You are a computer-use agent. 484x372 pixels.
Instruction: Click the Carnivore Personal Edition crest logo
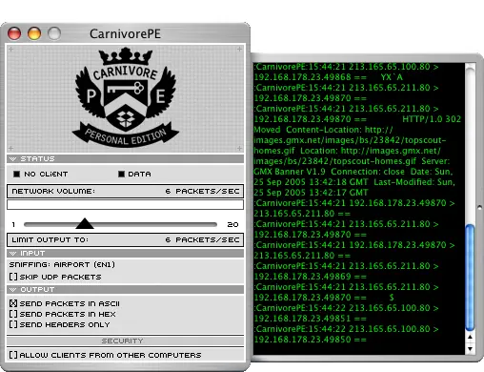(126, 97)
